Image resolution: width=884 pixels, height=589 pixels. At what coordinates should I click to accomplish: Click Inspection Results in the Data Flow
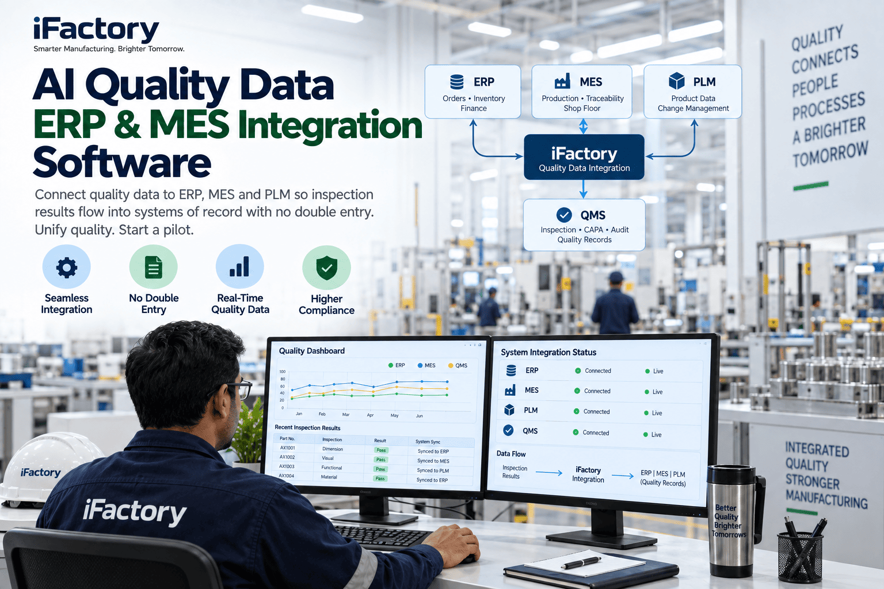tap(515, 472)
